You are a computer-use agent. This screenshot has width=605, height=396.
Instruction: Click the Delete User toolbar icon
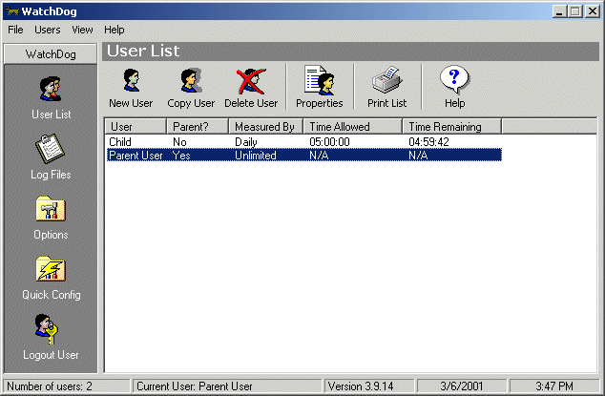click(251, 81)
